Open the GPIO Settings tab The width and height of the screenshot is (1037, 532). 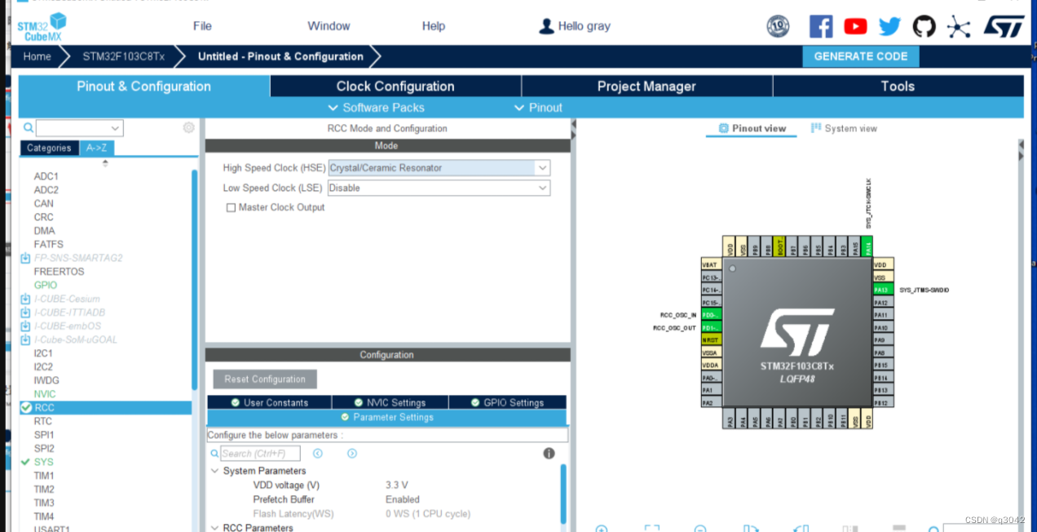tap(507, 402)
